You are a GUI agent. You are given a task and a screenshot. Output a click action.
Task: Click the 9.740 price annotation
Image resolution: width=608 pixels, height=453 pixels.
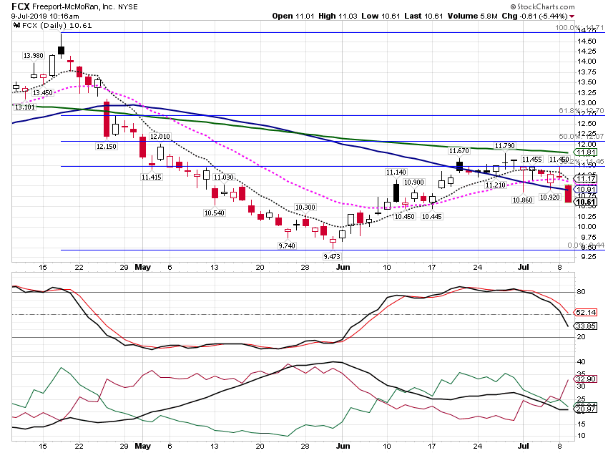pyautogui.click(x=287, y=245)
